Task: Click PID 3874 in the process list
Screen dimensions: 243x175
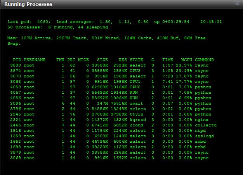Action: click(x=16, y=71)
